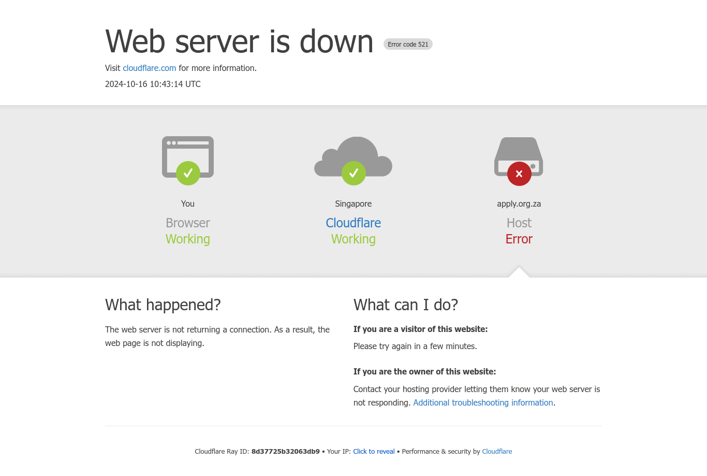Image resolution: width=707 pixels, height=476 pixels.
Task: Click "If you are a visitor of this website:"
Action: [420, 329]
